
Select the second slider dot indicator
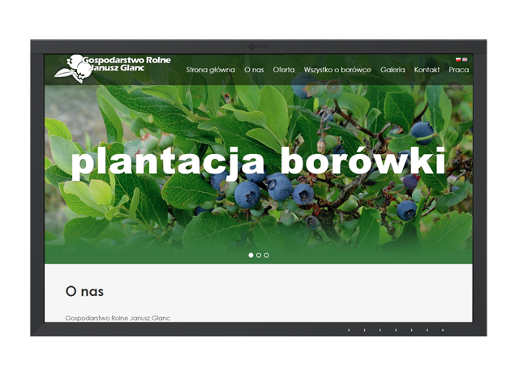click(259, 255)
